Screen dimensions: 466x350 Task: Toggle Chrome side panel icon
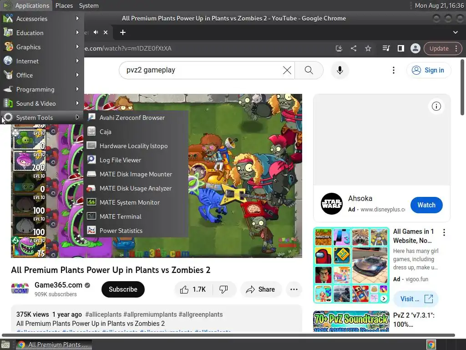[400, 48]
